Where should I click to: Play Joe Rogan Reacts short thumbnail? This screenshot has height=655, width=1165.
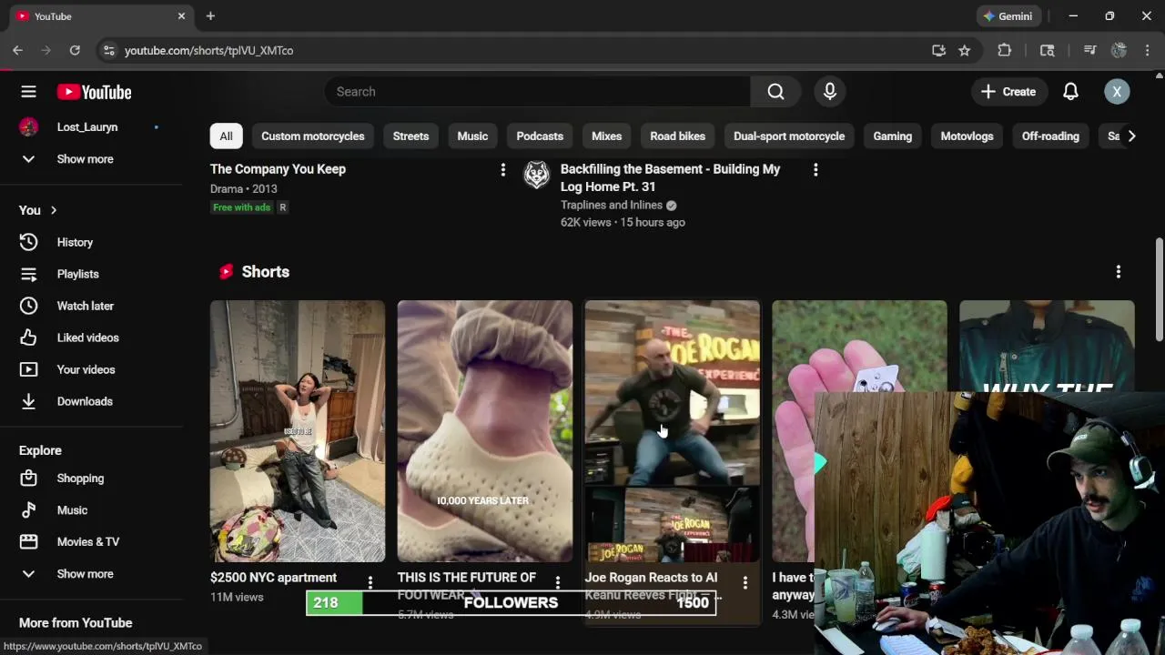[x=673, y=431]
